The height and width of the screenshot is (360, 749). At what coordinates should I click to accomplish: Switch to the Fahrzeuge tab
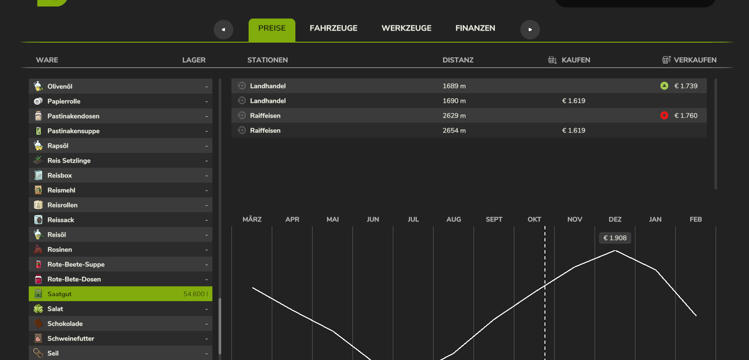(333, 28)
